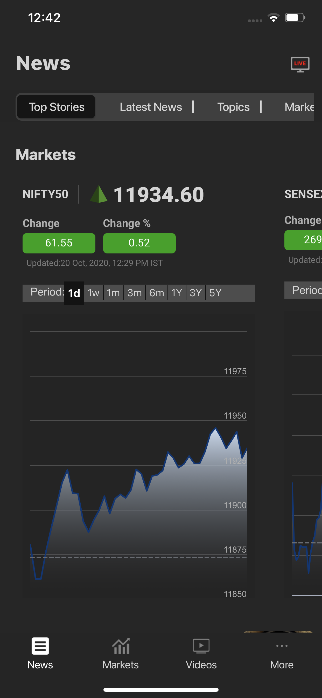Tap the More three-dots icon
This screenshot has width=322, height=698.
coord(282,646)
